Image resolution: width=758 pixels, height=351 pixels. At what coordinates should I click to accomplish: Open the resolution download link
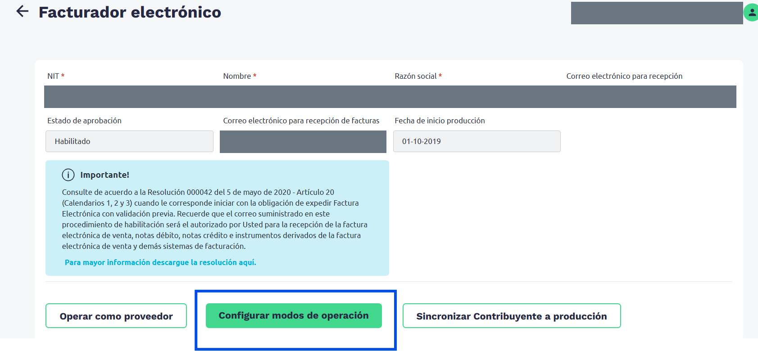pyautogui.click(x=160, y=262)
